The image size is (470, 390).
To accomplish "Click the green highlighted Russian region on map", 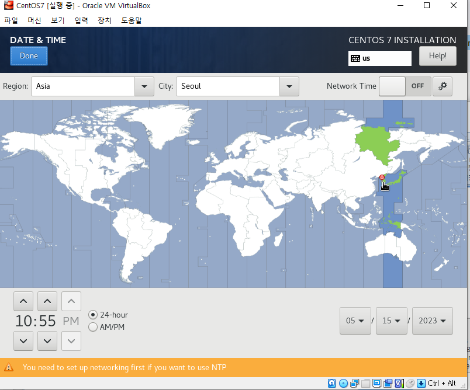I will (x=376, y=144).
